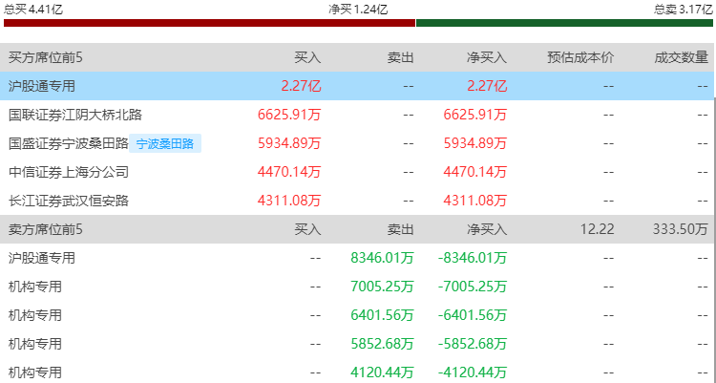Click the -5852.68万 net-buy value
Screen dimensions: 716x383
[x=473, y=344]
